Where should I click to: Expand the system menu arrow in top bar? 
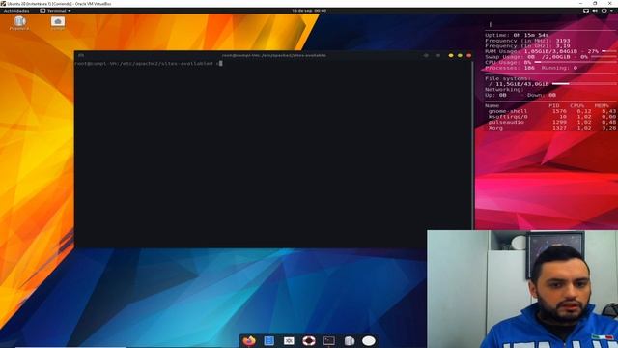[x=611, y=11]
